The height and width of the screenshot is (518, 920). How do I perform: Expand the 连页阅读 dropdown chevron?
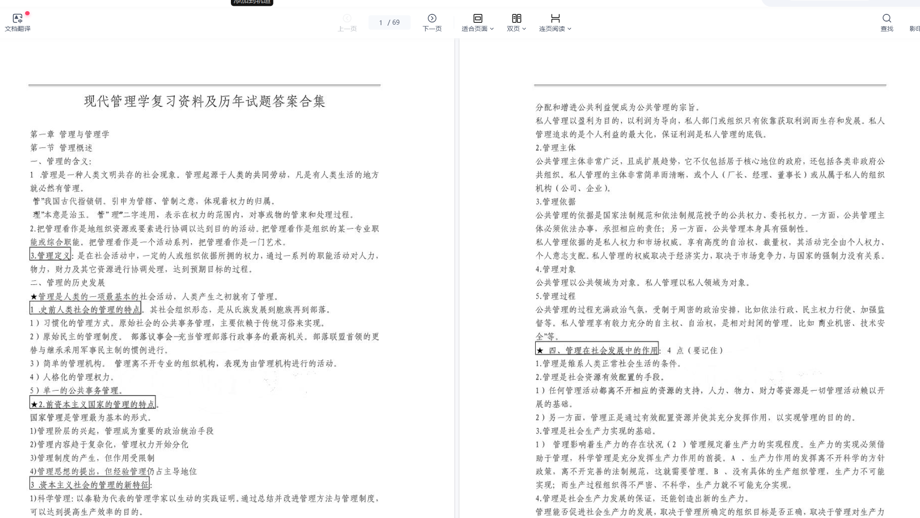click(569, 29)
